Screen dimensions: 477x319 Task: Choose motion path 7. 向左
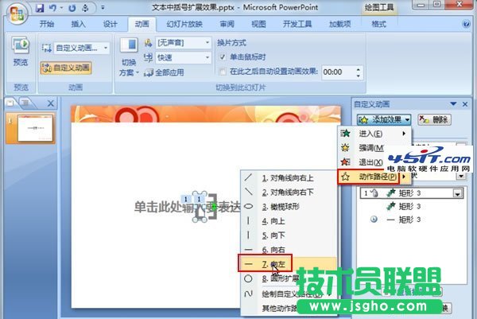(289, 264)
